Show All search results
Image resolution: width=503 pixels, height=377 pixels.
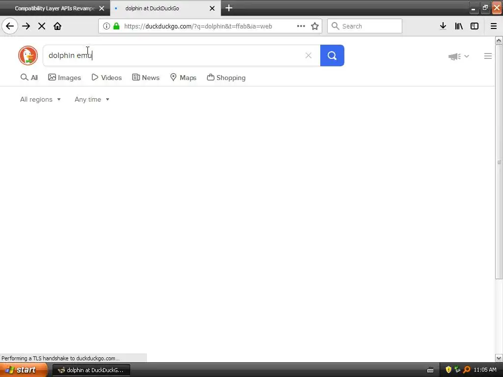(x=29, y=78)
